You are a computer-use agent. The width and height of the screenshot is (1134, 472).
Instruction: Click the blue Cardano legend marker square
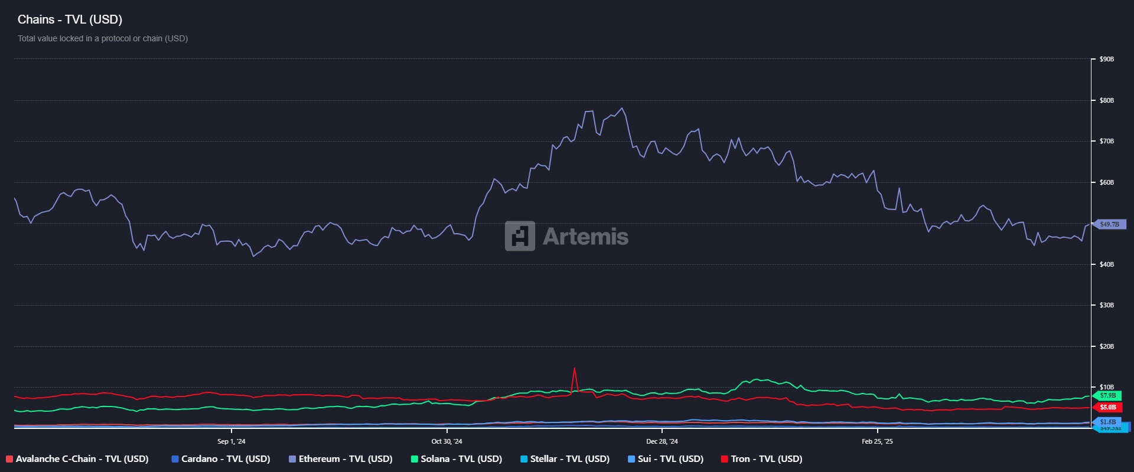(175, 459)
